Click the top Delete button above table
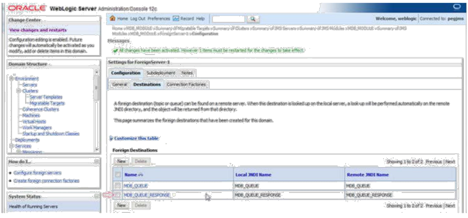 [x=141, y=161]
